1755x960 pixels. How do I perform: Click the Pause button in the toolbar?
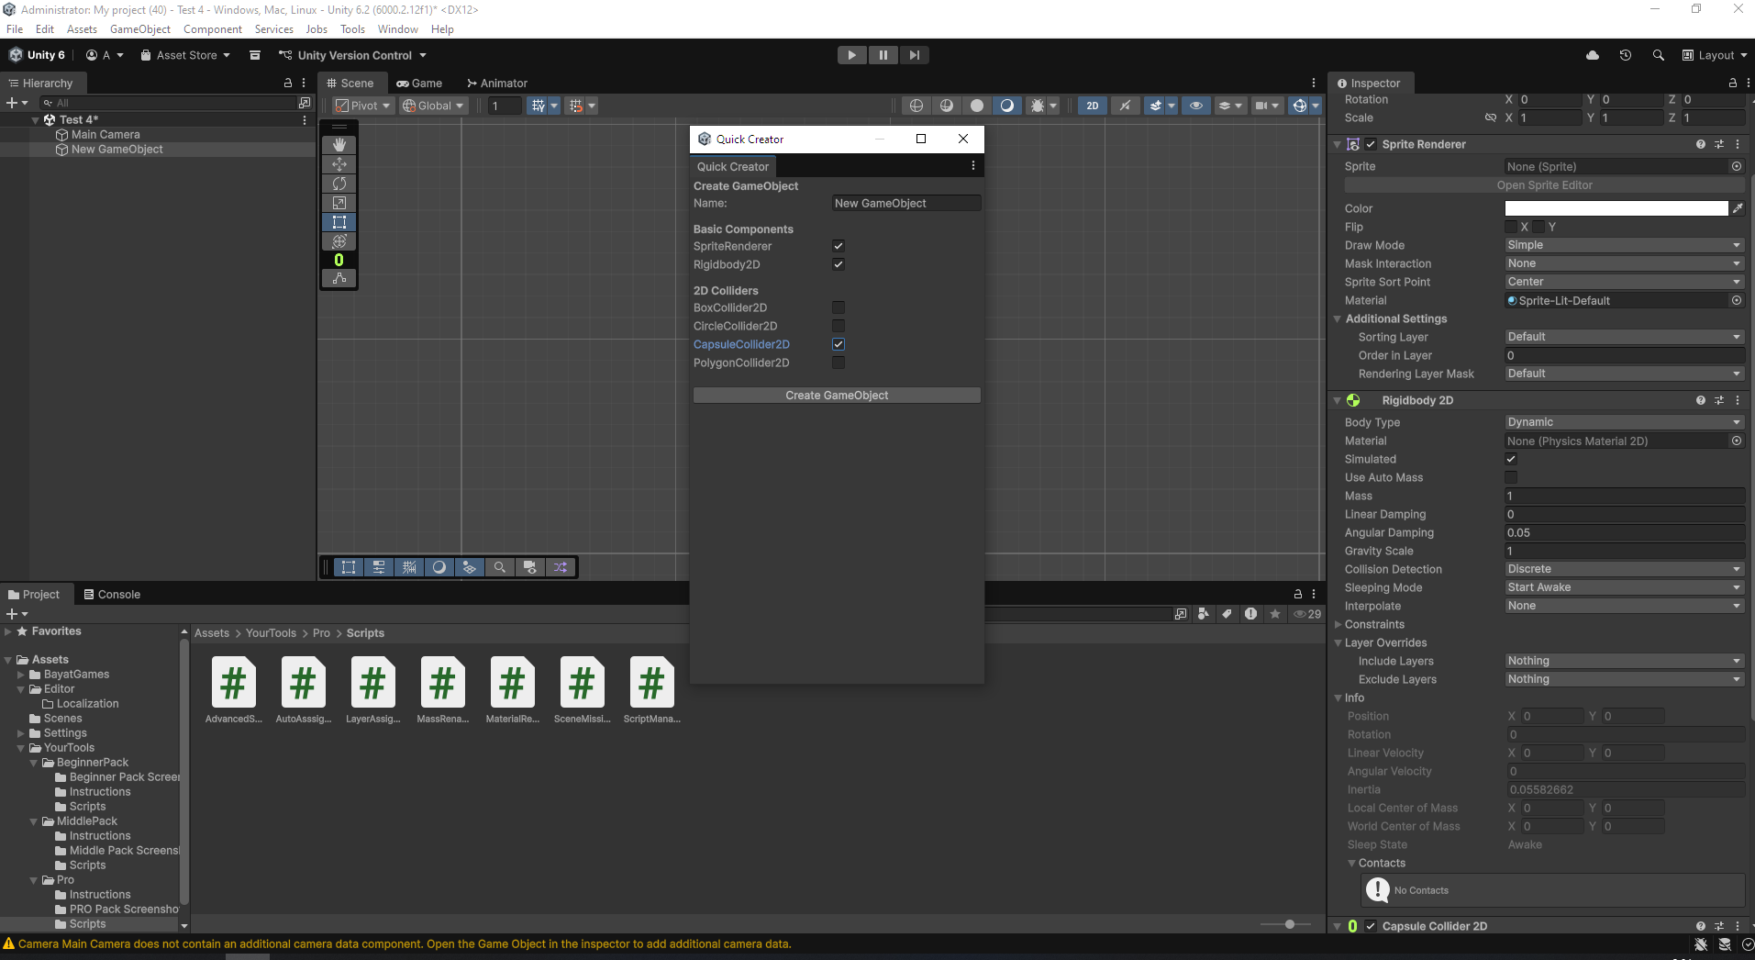tap(883, 55)
